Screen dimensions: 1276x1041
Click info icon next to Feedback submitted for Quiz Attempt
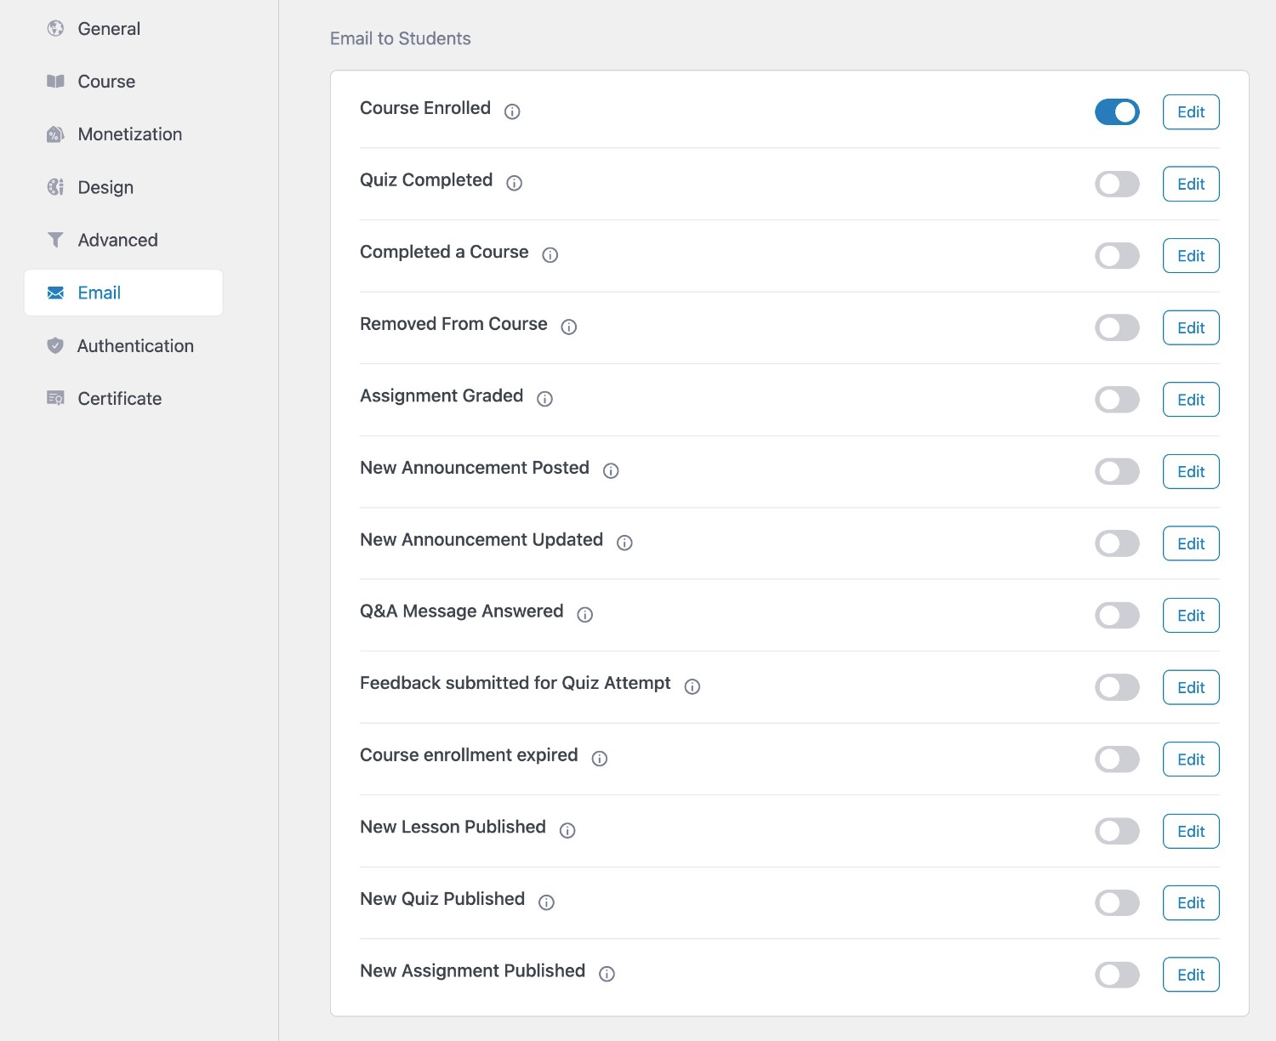(692, 686)
